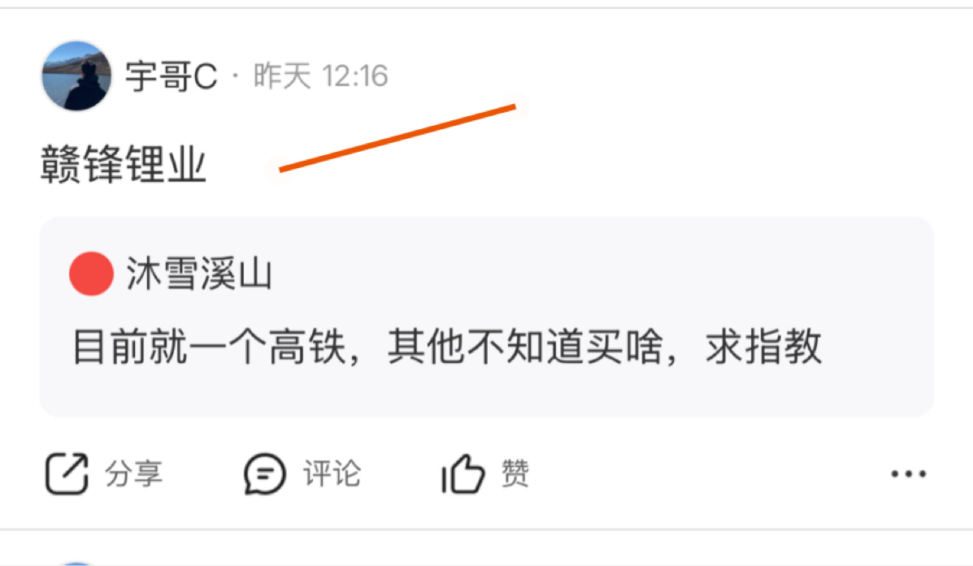
Task: Click the next post's partially visible avatar
Action: [77, 564]
